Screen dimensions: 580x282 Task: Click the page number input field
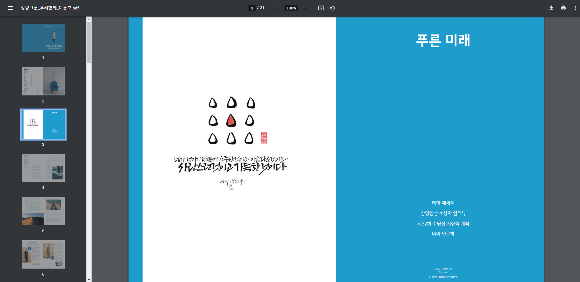252,8
